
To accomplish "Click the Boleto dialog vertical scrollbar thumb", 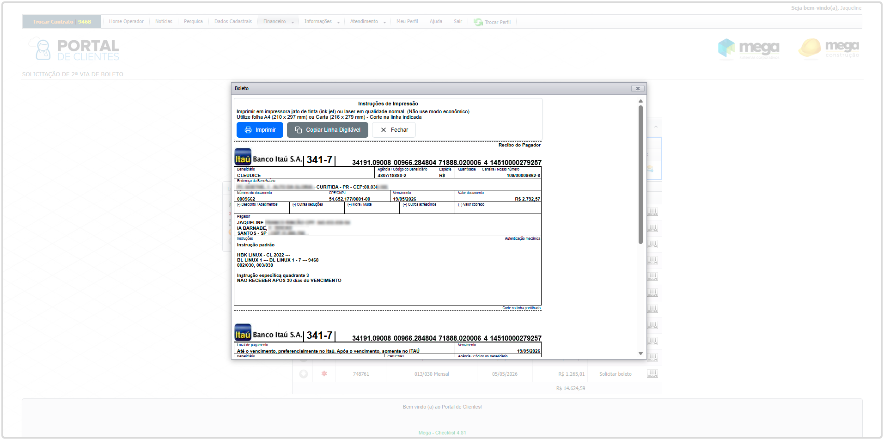I will tap(640, 175).
